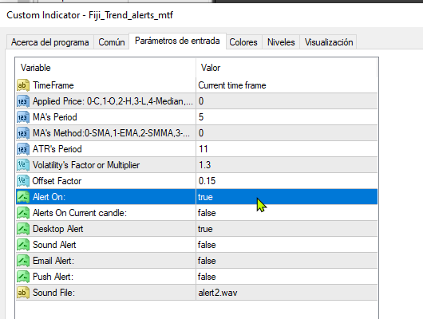423x319 pixels.
Task: Click the Alert On boolean icon
Action: (23, 197)
